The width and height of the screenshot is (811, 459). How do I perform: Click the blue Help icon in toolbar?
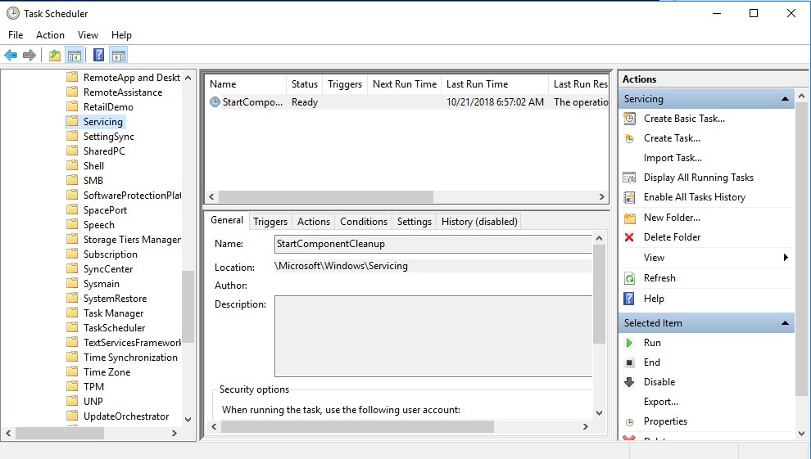[98, 56]
